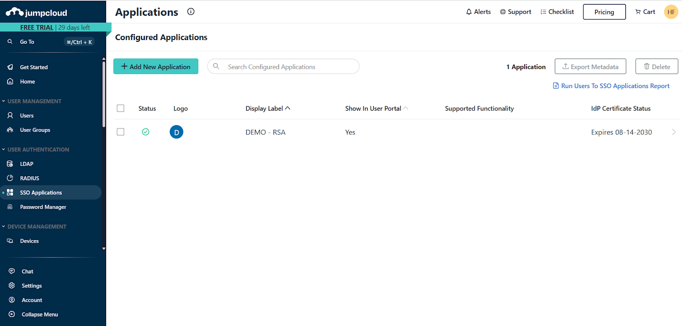This screenshot has height=326, width=682.
Task: Open User Groups in sidebar
Action: tap(35, 130)
